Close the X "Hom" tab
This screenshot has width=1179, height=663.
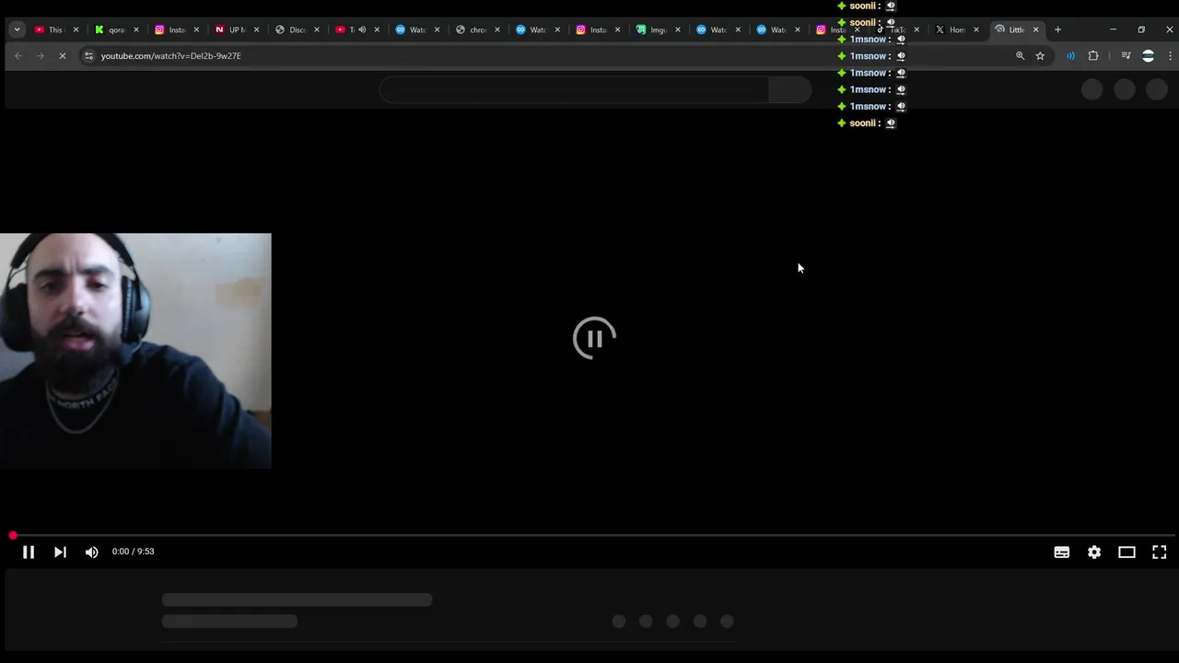click(x=975, y=29)
